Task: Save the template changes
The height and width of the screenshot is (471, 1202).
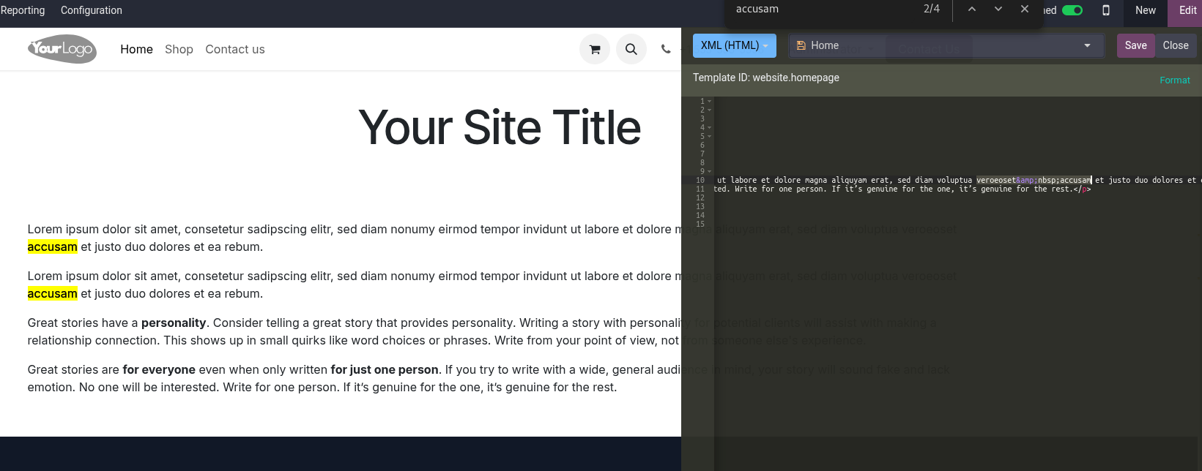Action: click(1135, 45)
